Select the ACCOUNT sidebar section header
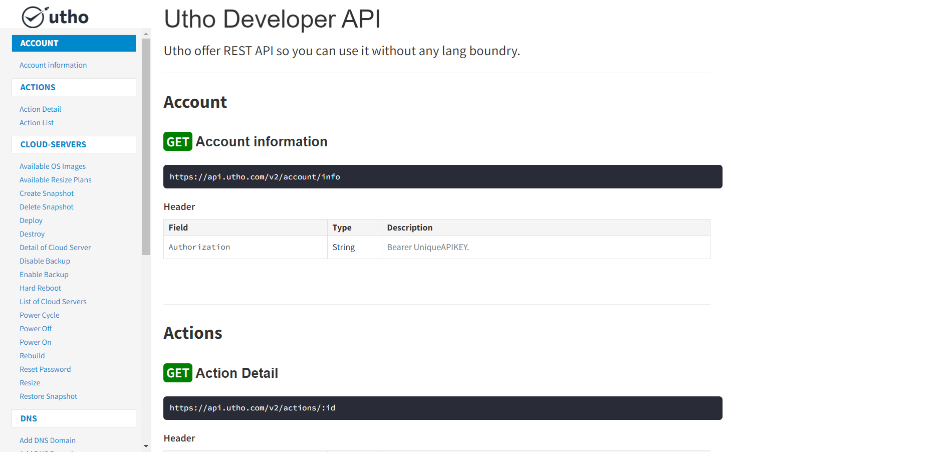Screen dimensions: 951x452 74,43
